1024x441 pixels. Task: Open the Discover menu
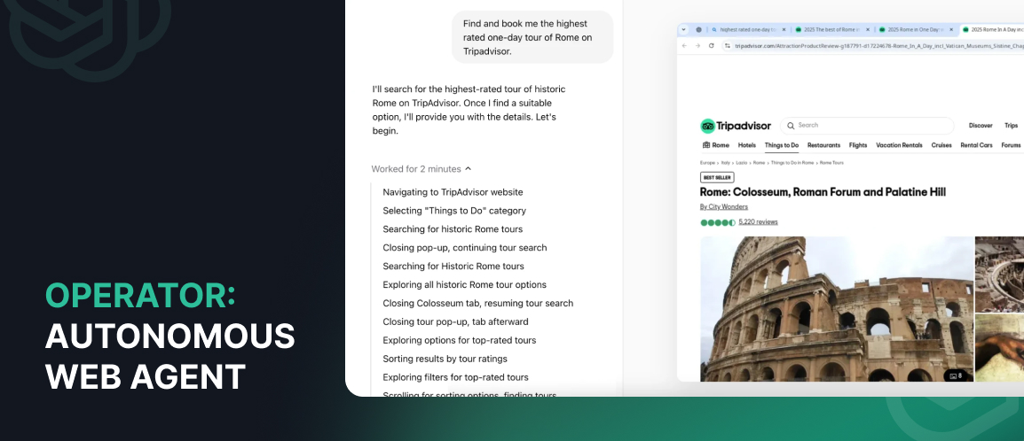pos(981,125)
